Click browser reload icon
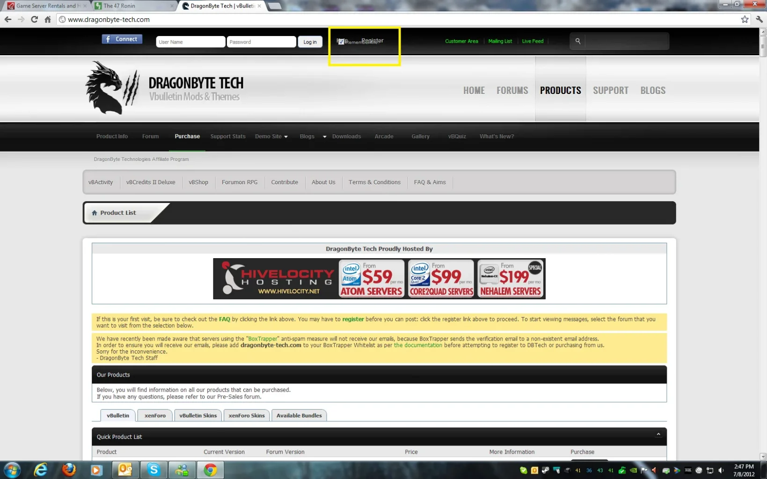767x479 pixels. [x=34, y=19]
